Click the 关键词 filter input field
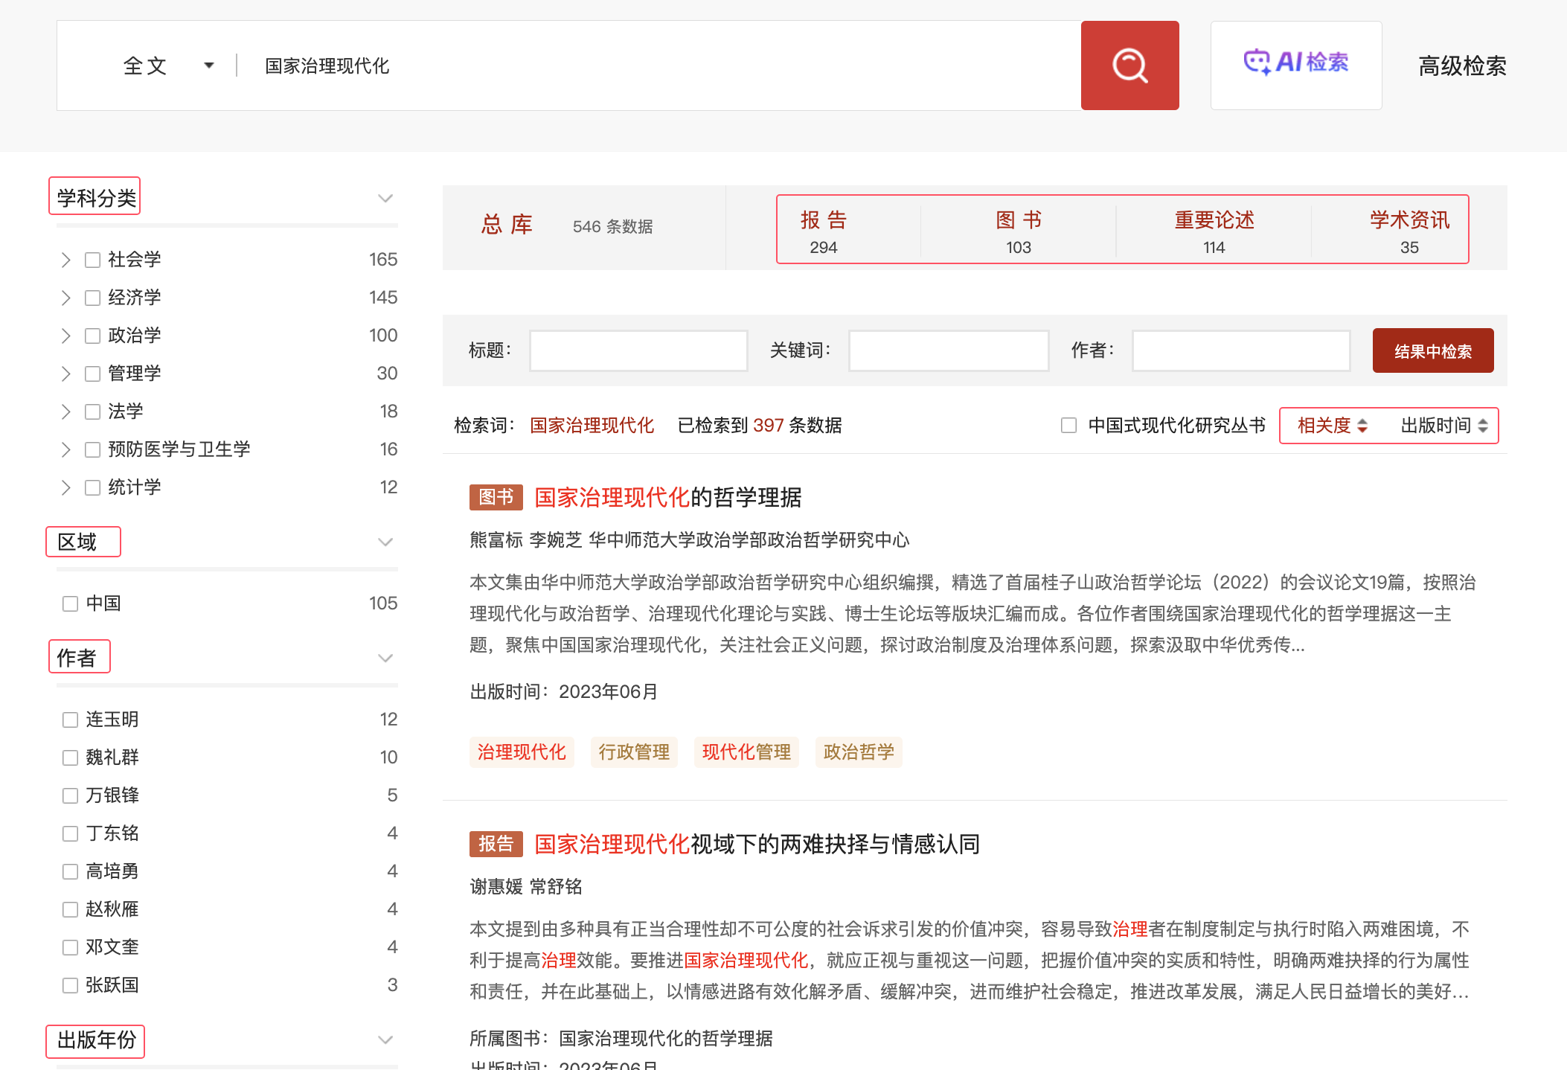Screen dimensions: 1567x1070 tap(949, 350)
